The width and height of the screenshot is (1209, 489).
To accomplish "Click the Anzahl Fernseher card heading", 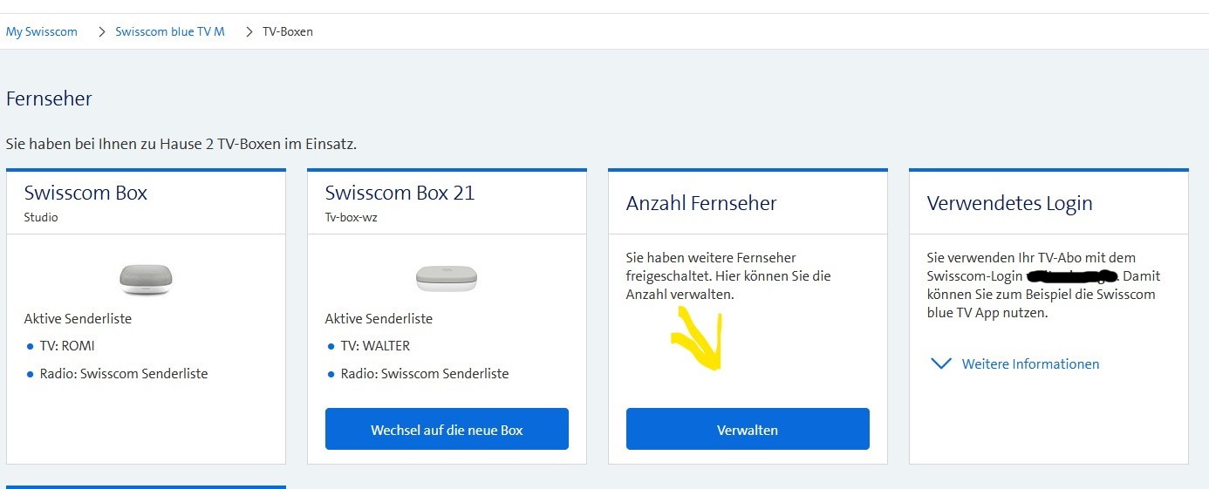I will click(701, 203).
